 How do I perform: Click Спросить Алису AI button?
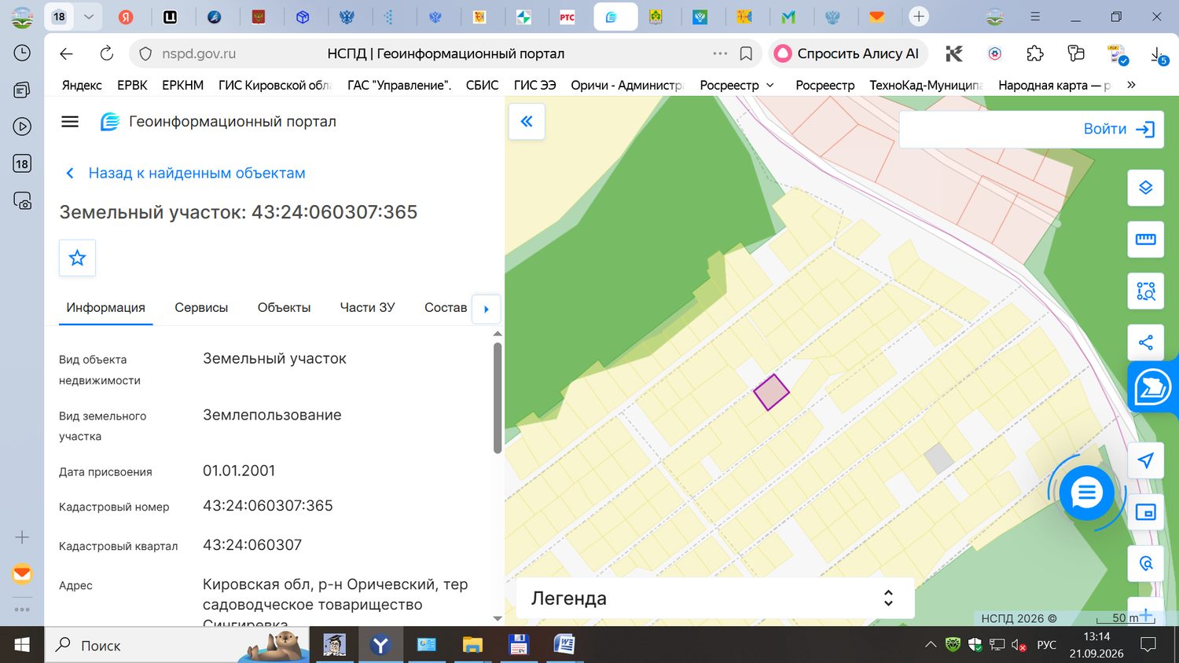(848, 53)
